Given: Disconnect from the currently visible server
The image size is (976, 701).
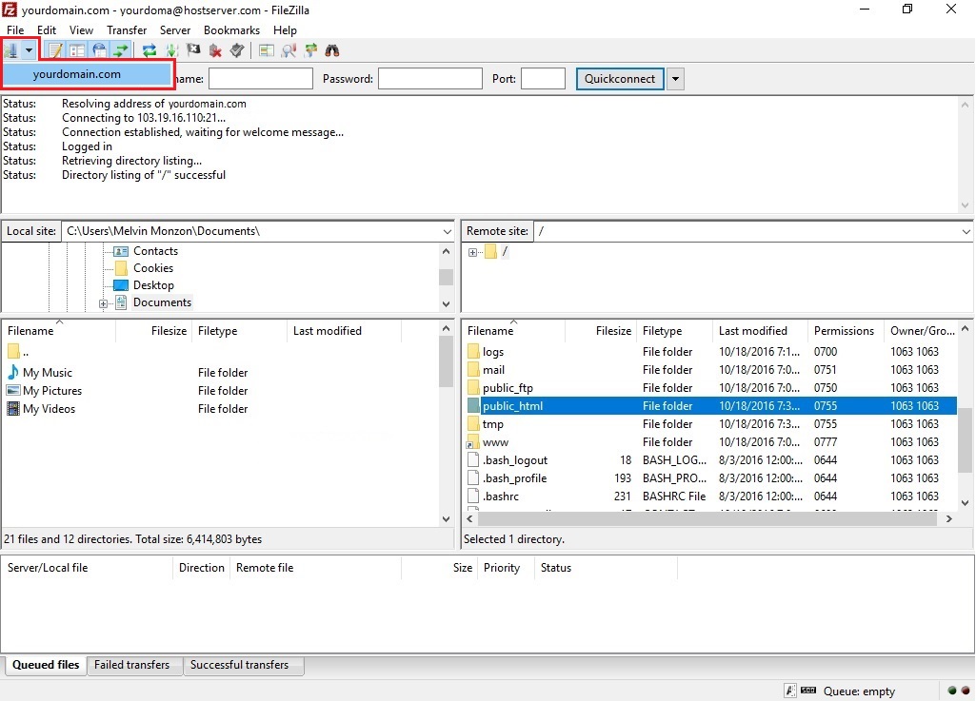Looking at the screenshot, I should coord(215,50).
